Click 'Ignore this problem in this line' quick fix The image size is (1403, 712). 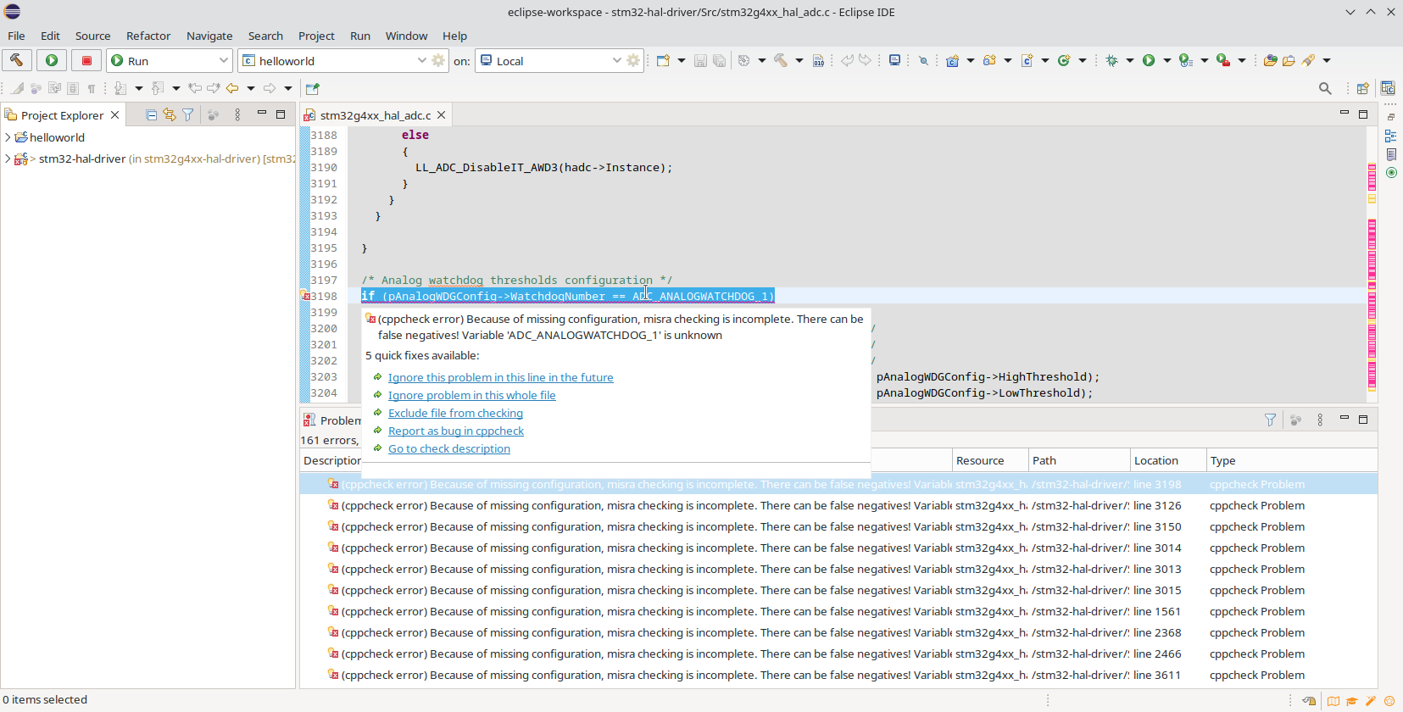pos(500,378)
